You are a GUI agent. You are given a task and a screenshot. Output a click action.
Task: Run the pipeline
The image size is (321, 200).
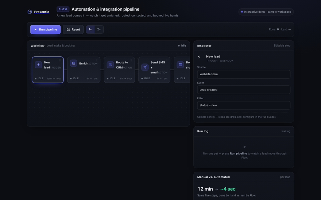[x=45, y=29]
